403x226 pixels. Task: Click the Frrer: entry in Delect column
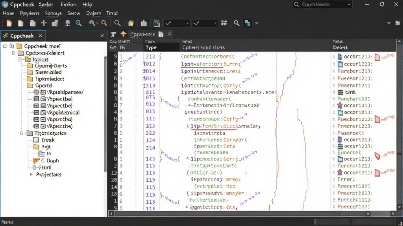point(346,179)
